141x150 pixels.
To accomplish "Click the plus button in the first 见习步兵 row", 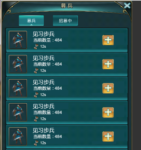I will point(108,40).
